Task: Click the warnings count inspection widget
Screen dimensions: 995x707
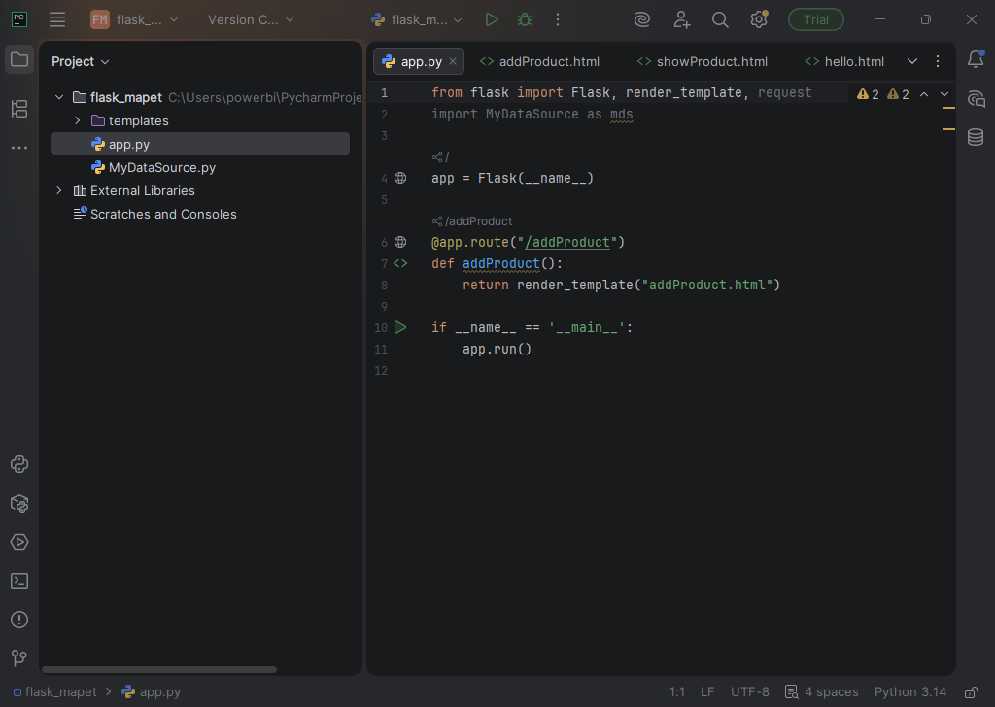Action: 882,94
